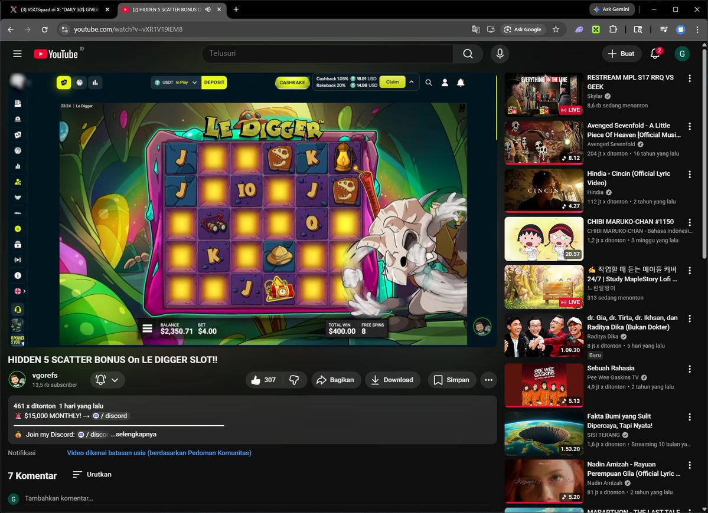Click the video title HIDDEN 5 SCATTER BONUS
This screenshot has height=513, width=708.
coord(112,360)
